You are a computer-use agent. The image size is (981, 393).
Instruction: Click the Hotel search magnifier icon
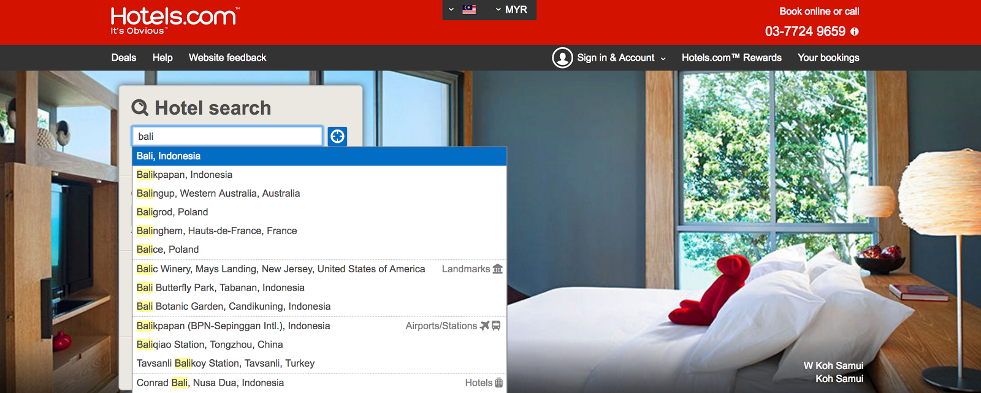click(140, 108)
